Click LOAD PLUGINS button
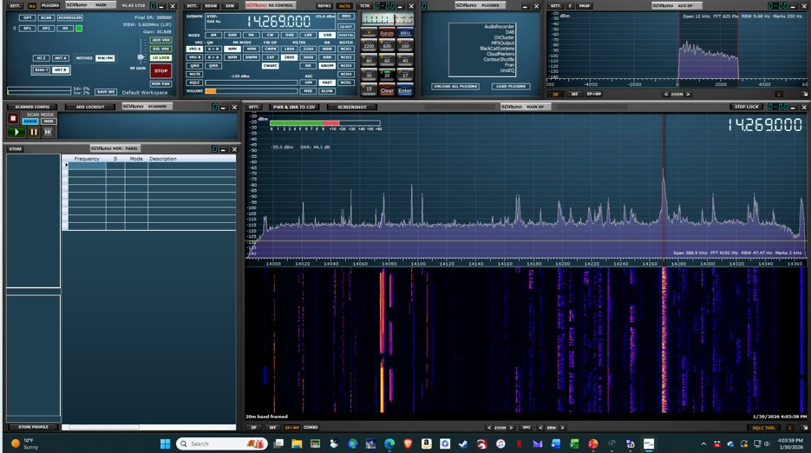Viewport: 811px width, 453px height. tap(512, 86)
